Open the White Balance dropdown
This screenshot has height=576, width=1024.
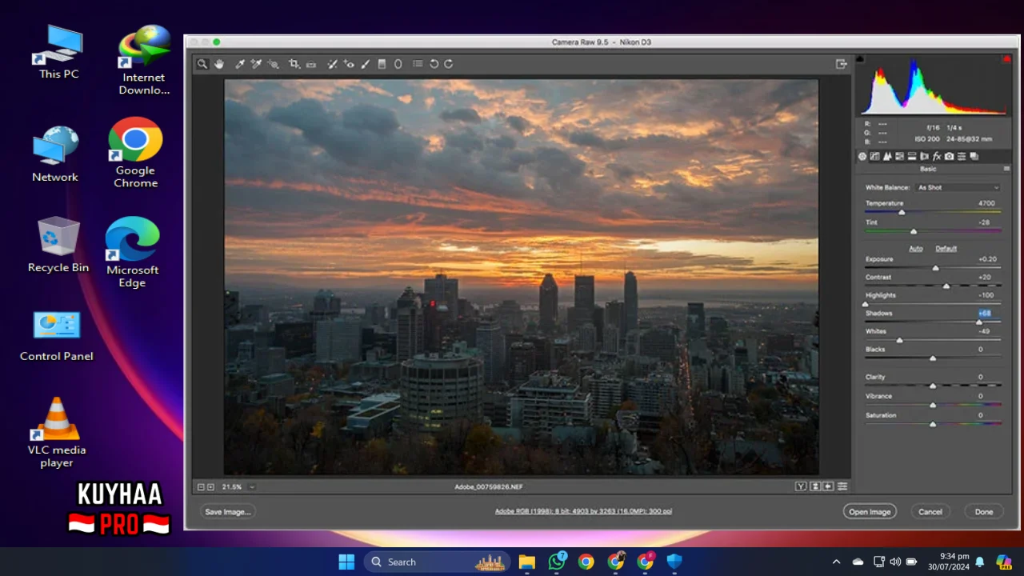pos(958,187)
